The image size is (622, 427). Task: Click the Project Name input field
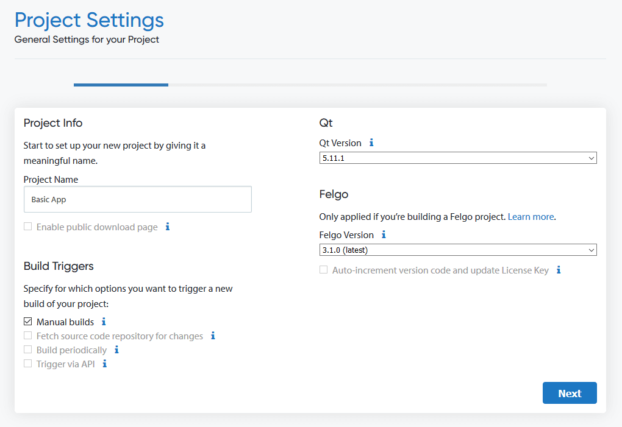tap(138, 199)
